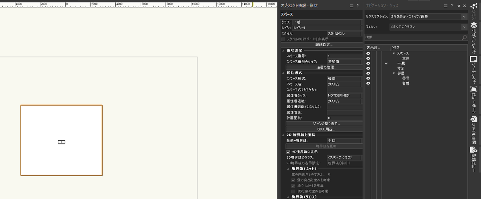481x199 pixels.
Task: Open スペース番号のタイプ dropdown
Action: tap(344, 62)
